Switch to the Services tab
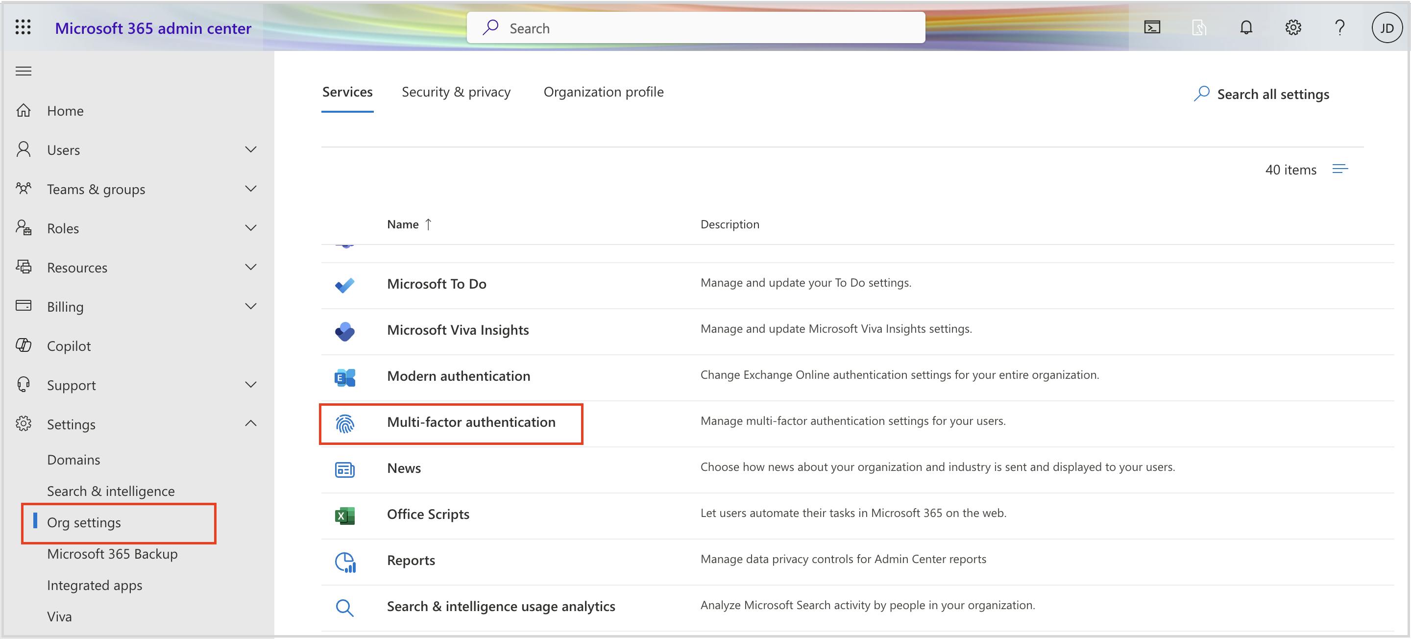 tap(347, 92)
